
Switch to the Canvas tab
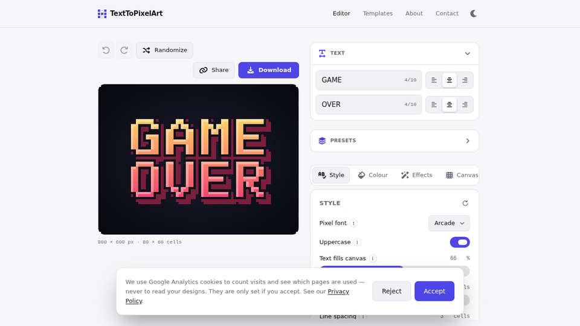(x=462, y=175)
